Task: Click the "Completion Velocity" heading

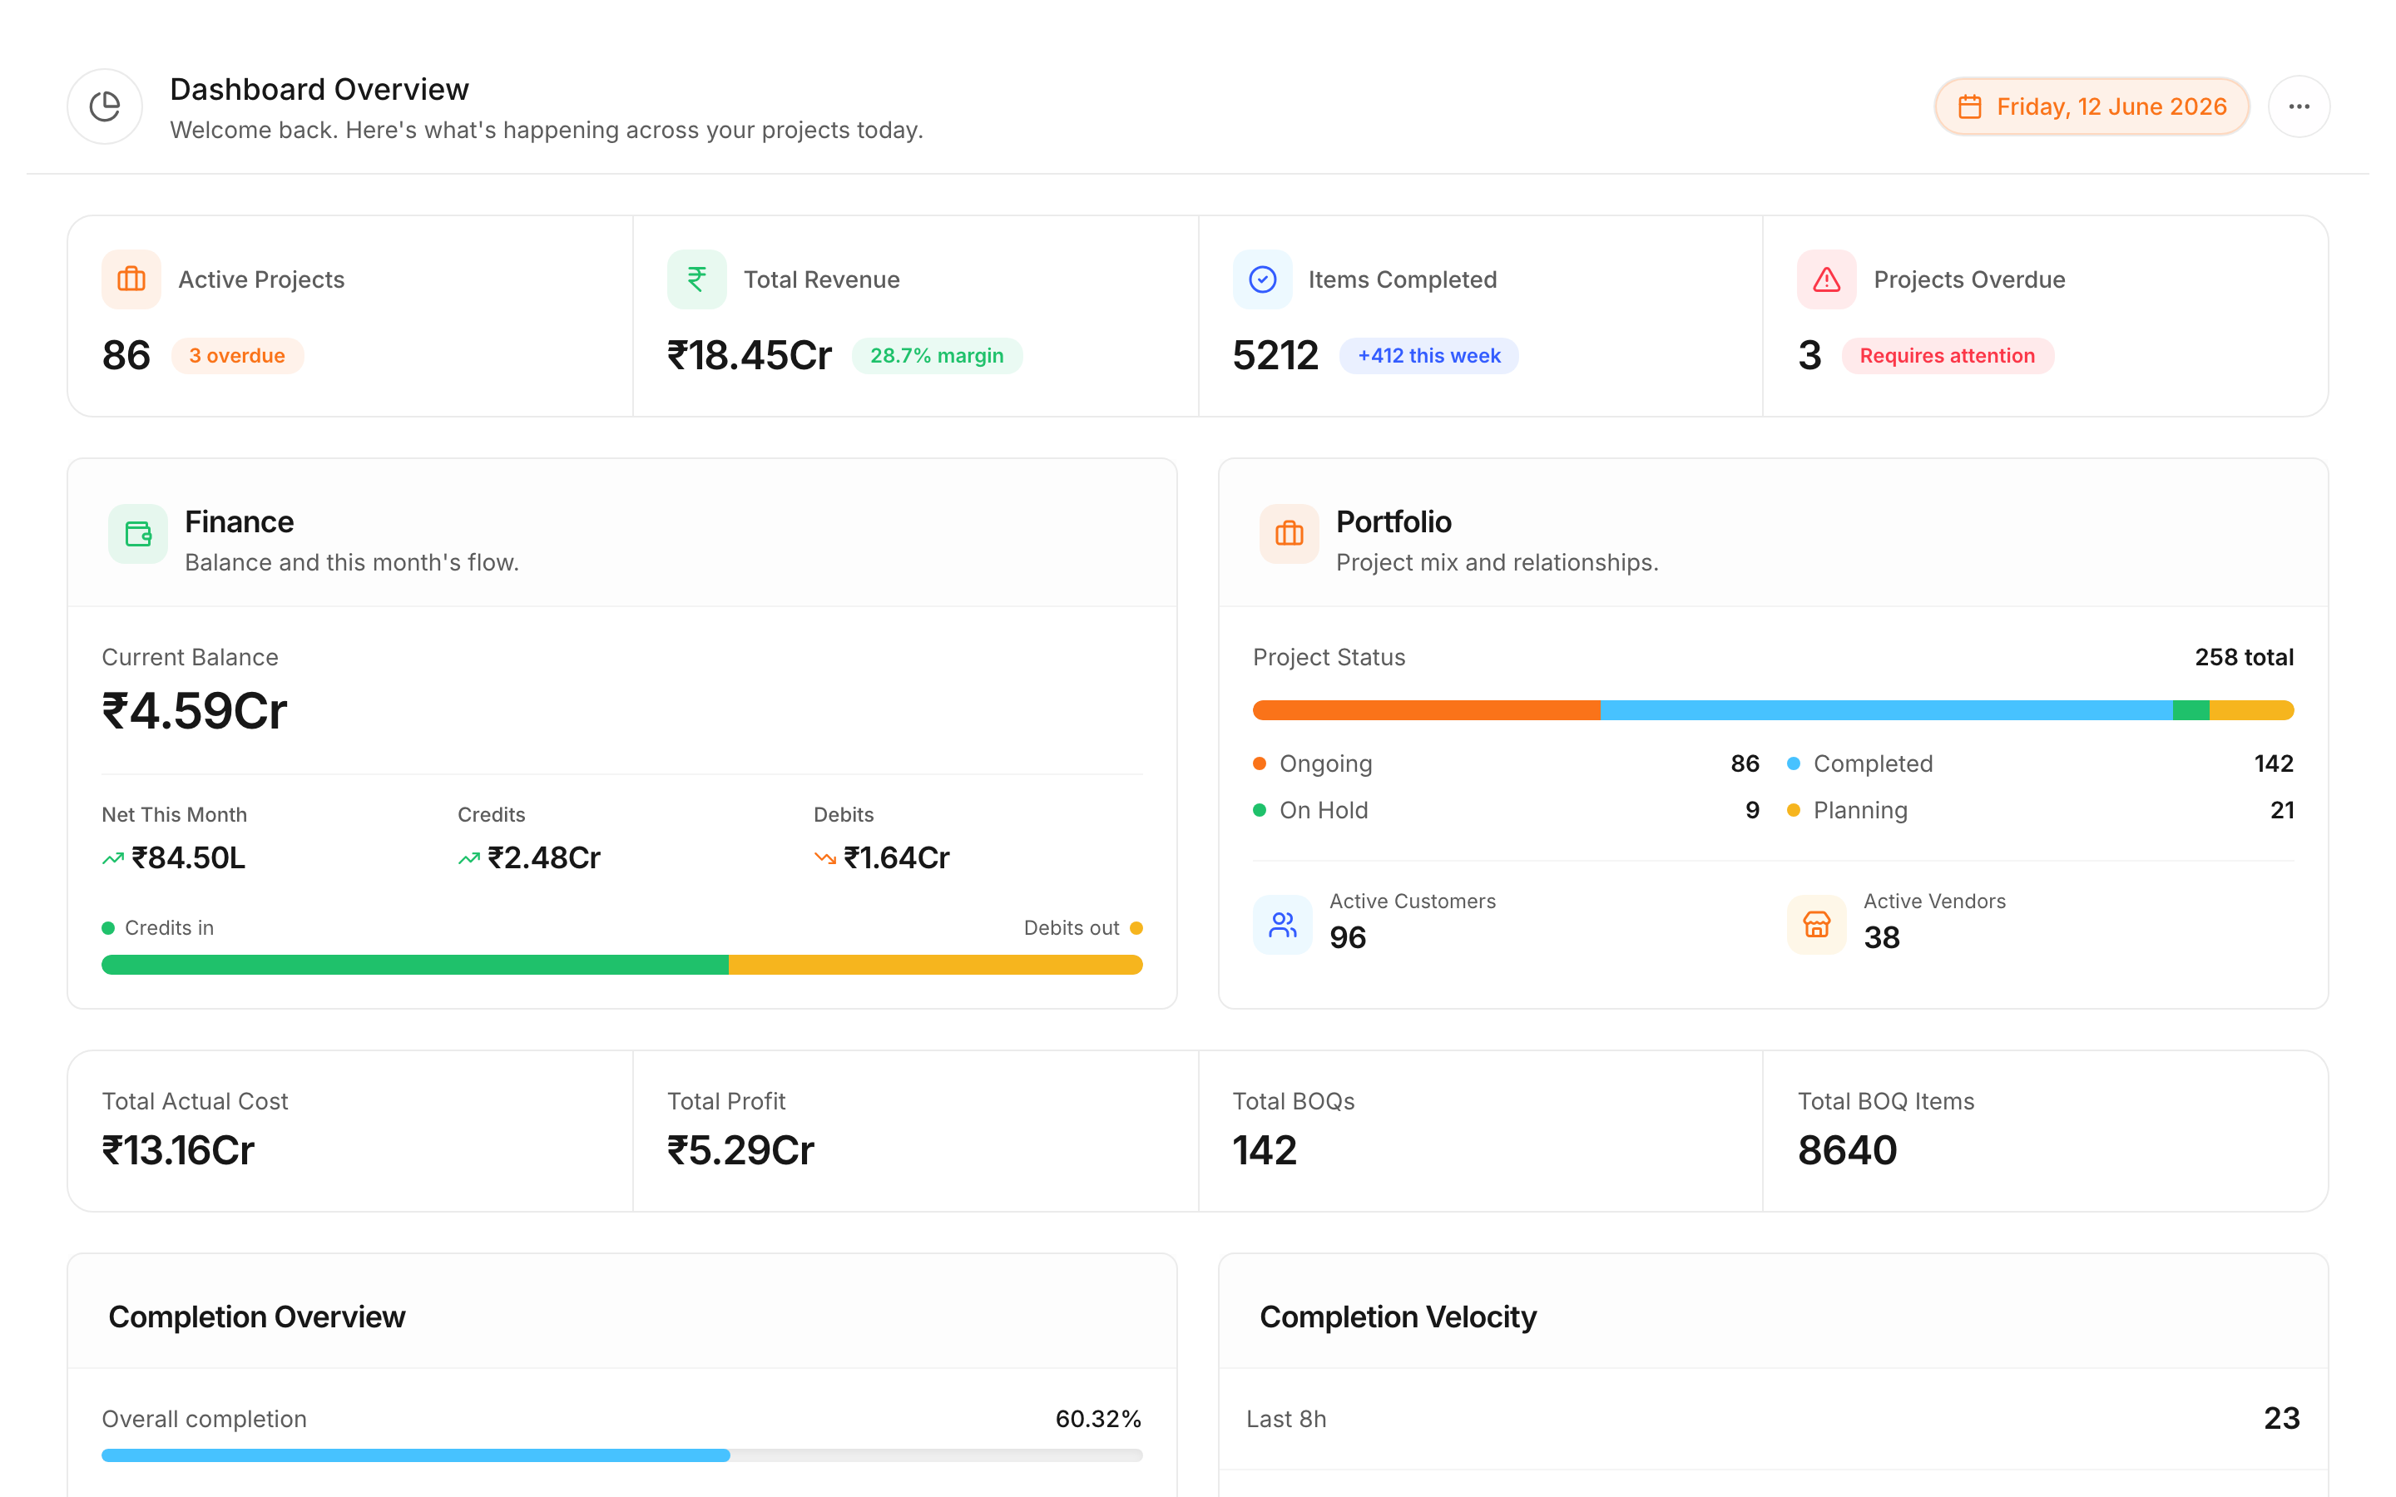Action: (x=1398, y=1317)
